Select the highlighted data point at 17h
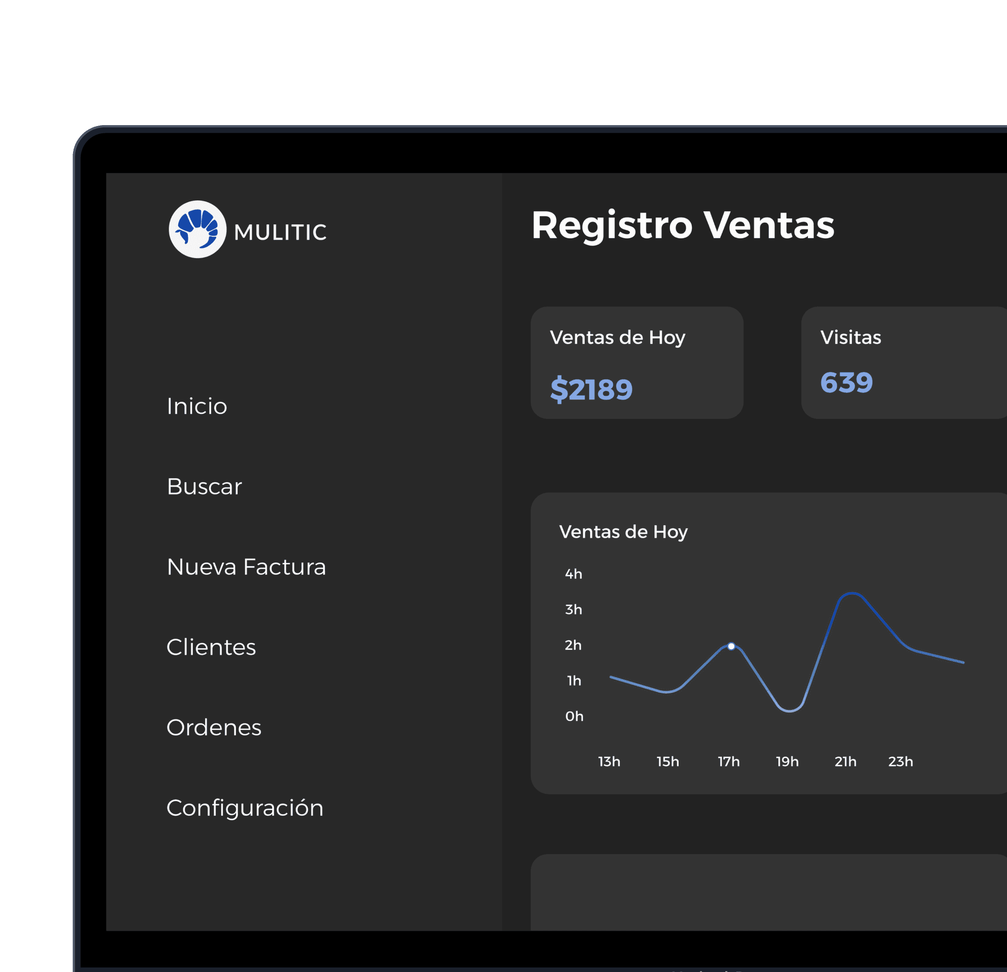 click(730, 646)
